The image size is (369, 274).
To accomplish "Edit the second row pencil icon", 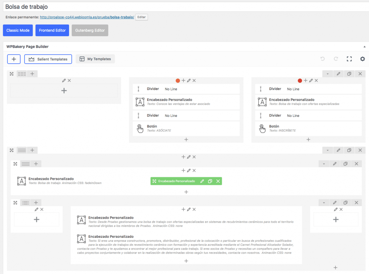I will 338,150.
